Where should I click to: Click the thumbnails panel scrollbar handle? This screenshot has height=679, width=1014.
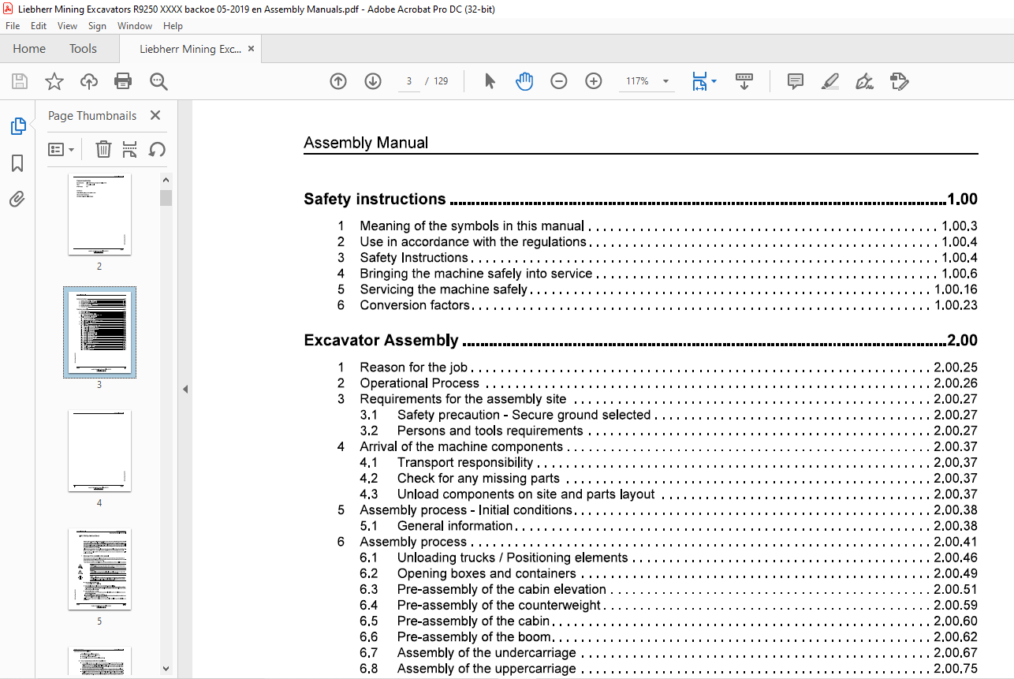tap(166, 197)
